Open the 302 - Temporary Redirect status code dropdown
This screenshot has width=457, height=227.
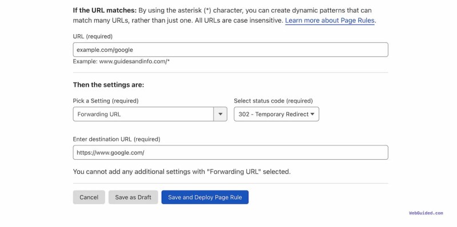[276, 114]
